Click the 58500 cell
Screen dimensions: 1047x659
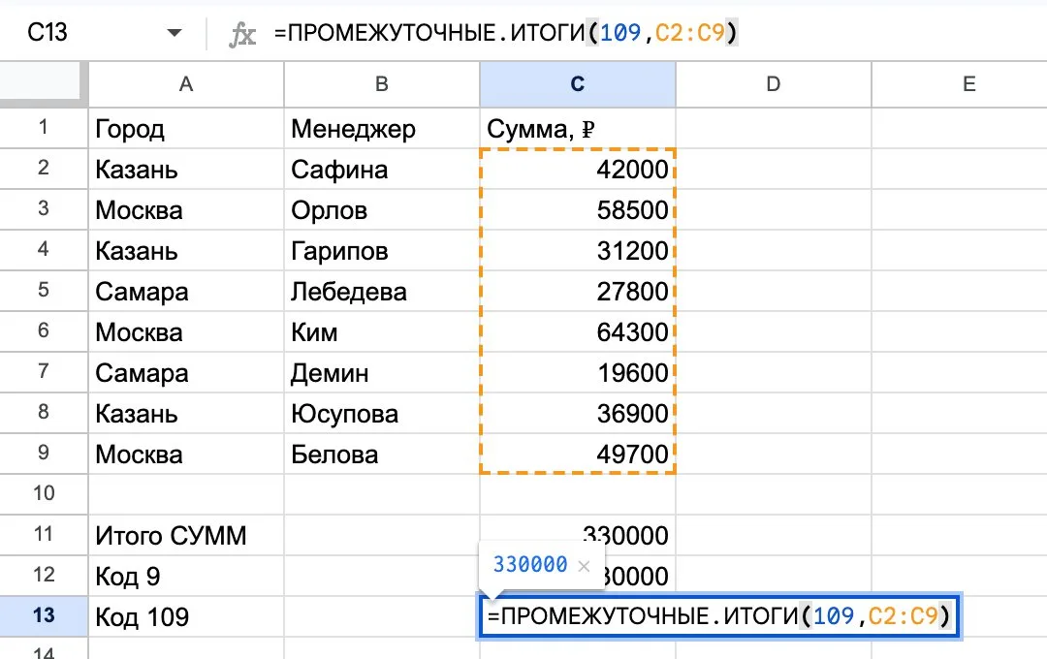click(x=578, y=209)
